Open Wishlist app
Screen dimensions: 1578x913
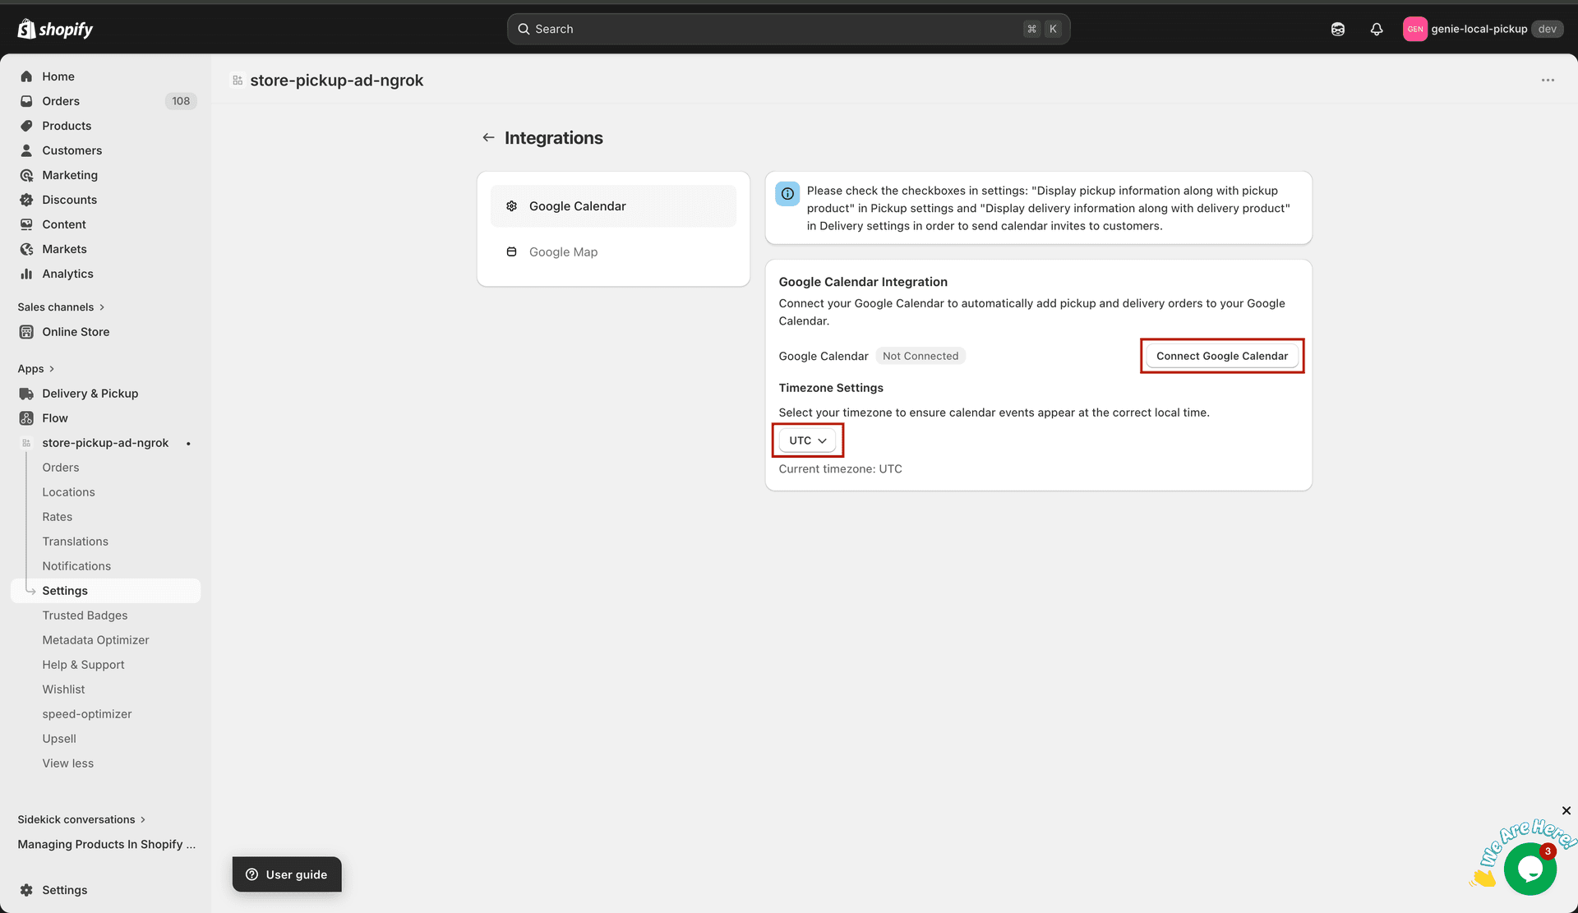(64, 689)
